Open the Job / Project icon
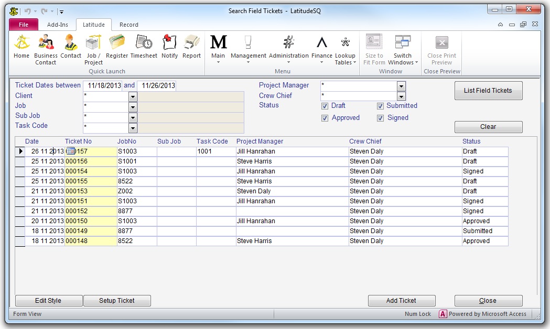Image resolution: width=550 pixels, height=329 pixels. tap(94, 44)
